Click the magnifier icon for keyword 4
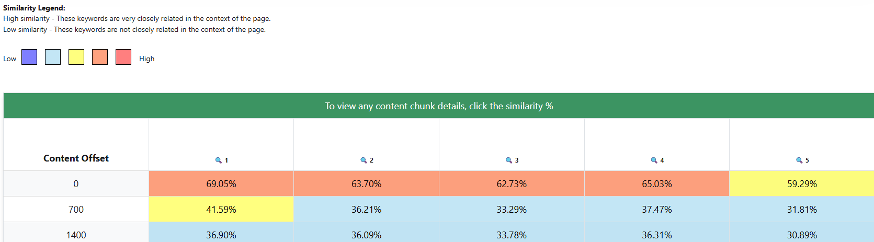Screen dimensions: 874x242 tap(654, 160)
